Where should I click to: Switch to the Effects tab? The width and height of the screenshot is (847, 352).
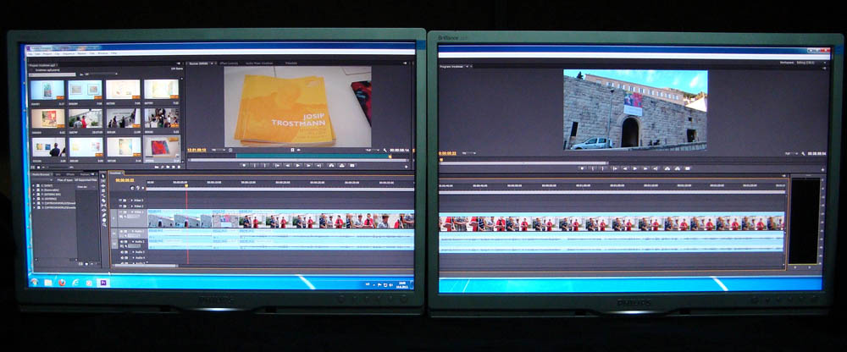click(70, 174)
